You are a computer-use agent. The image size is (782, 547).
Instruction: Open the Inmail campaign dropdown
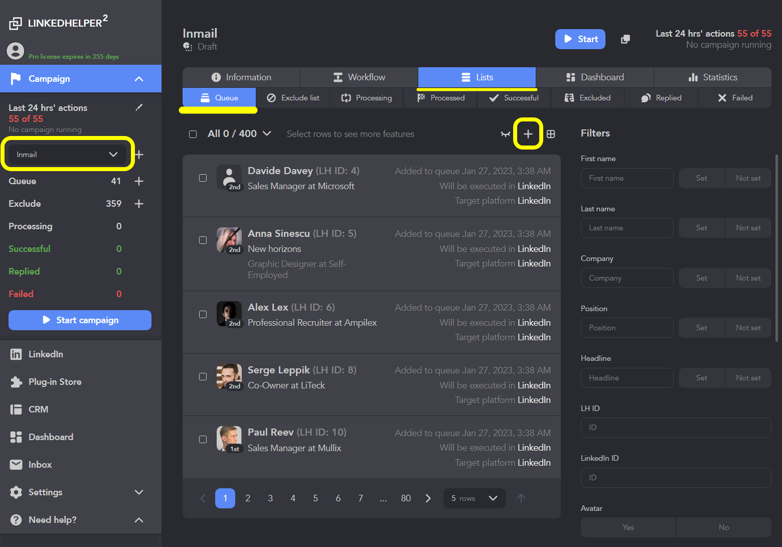coord(68,155)
